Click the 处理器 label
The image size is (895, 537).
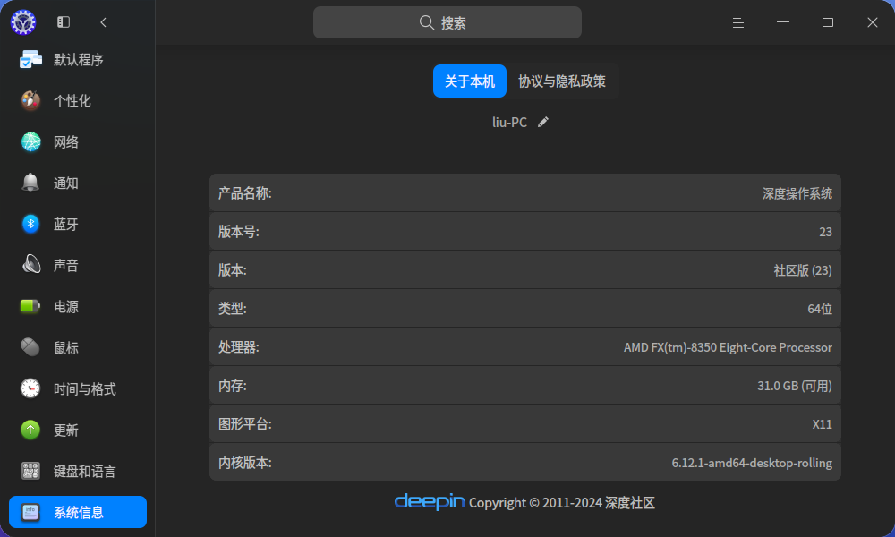click(x=239, y=347)
